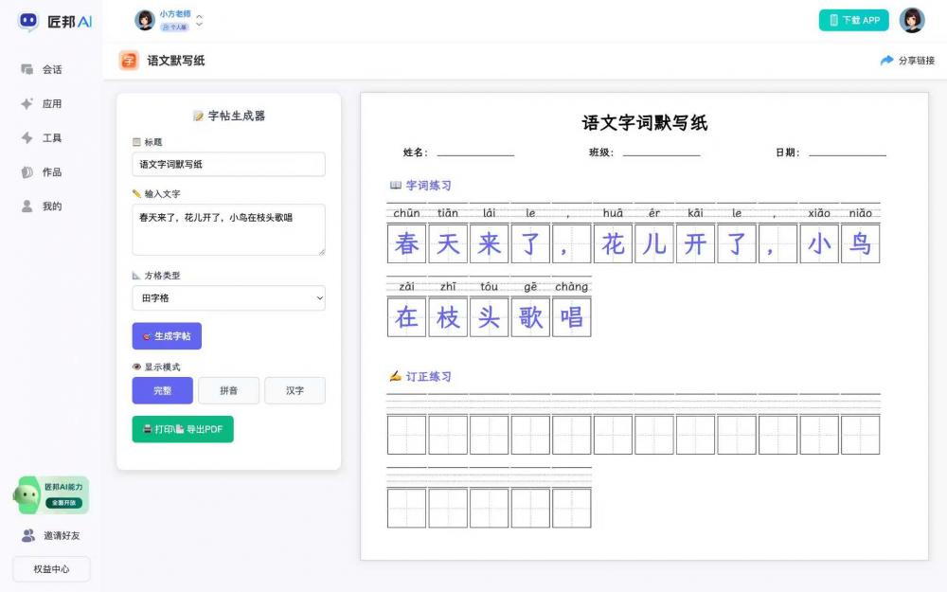Screen dimensions: 947x592
Task: Click 下载 APP button
Action: [853, 20]
